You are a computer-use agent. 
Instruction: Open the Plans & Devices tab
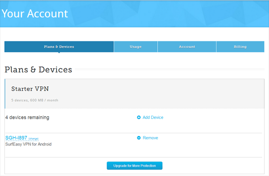[x=59, y=47]
